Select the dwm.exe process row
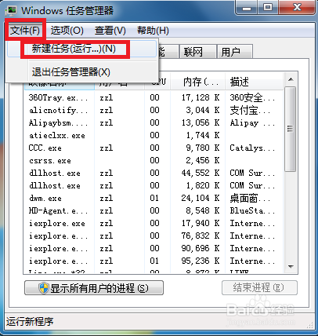The width and height of the screenshot is (318, 336). 154,198
